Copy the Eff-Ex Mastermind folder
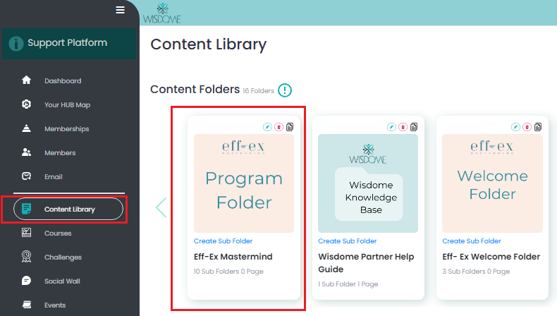 [290, 127]
